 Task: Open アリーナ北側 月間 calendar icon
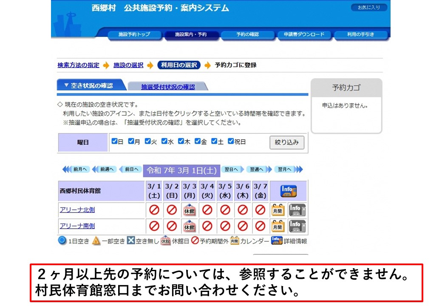278,210
